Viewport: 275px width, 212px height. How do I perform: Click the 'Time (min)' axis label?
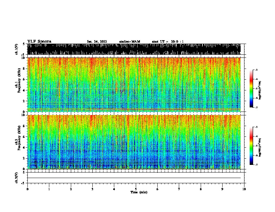coord(139,192)
